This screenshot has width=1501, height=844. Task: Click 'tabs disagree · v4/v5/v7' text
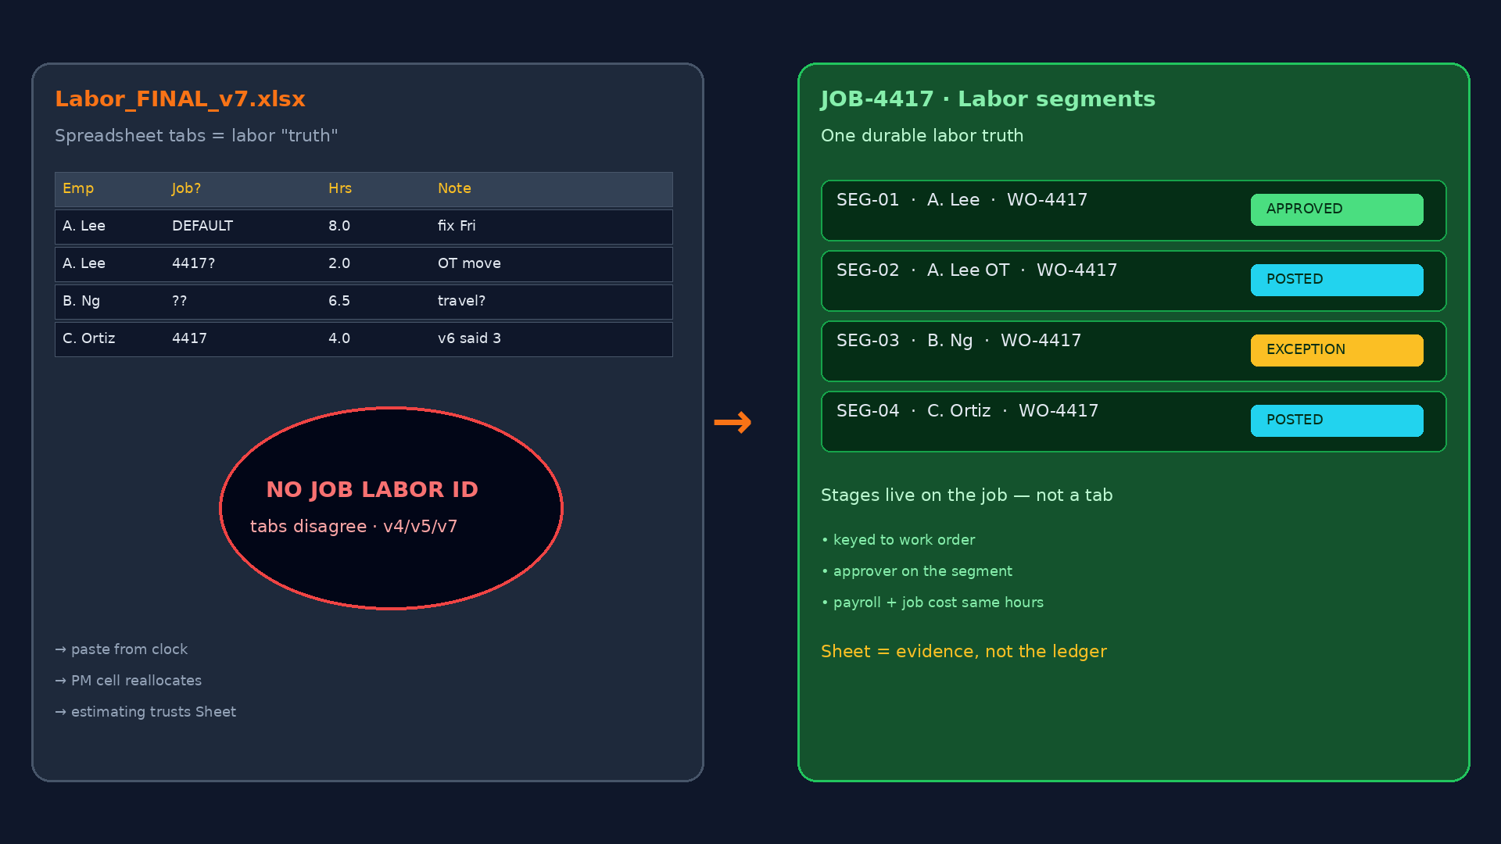pyautogui.click(x=353, y=527)
